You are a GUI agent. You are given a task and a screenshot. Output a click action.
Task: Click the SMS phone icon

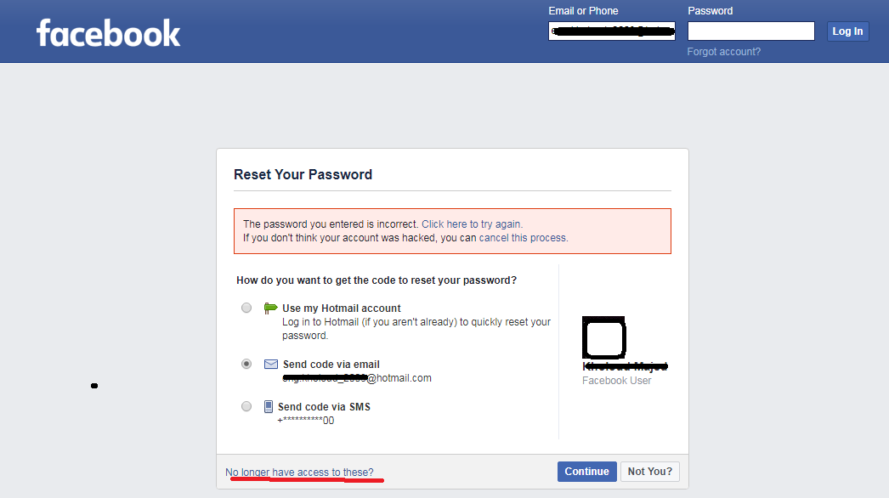pyautogui.click(x=269, y=407)
